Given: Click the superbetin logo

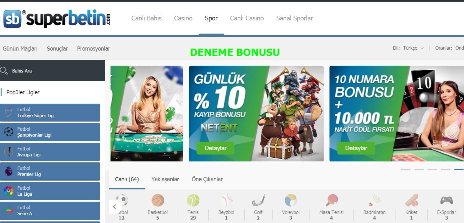Looking at the screenshot, I should click(x=57, y=19).
